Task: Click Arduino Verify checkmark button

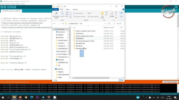Action: [2, 7]
